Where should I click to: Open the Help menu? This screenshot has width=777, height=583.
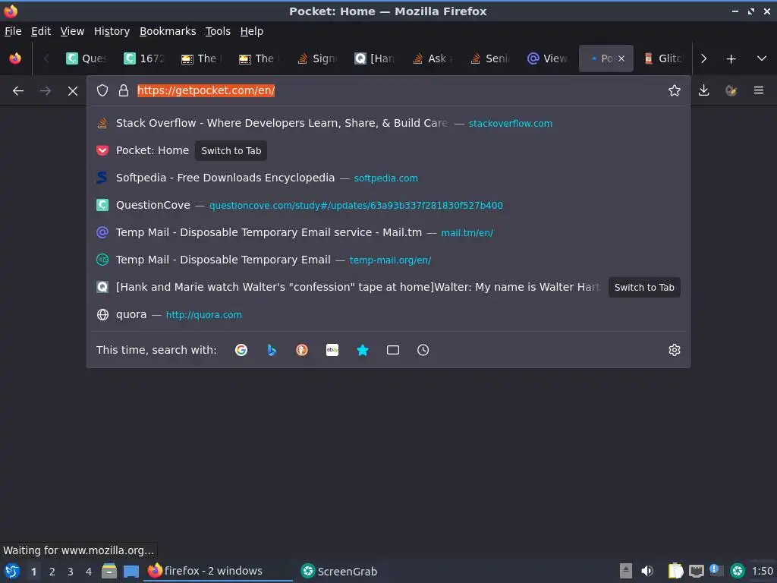click(252, 31)
